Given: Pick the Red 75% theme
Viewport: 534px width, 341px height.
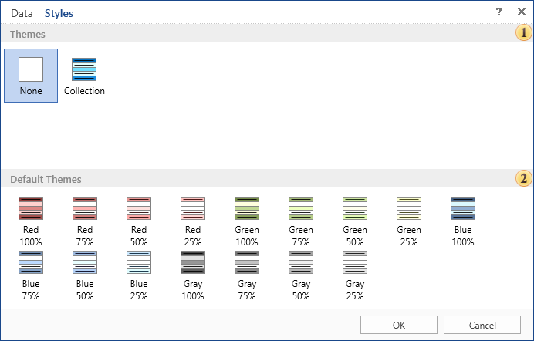Looking at the screenshot, I should [x=85, y=221].
